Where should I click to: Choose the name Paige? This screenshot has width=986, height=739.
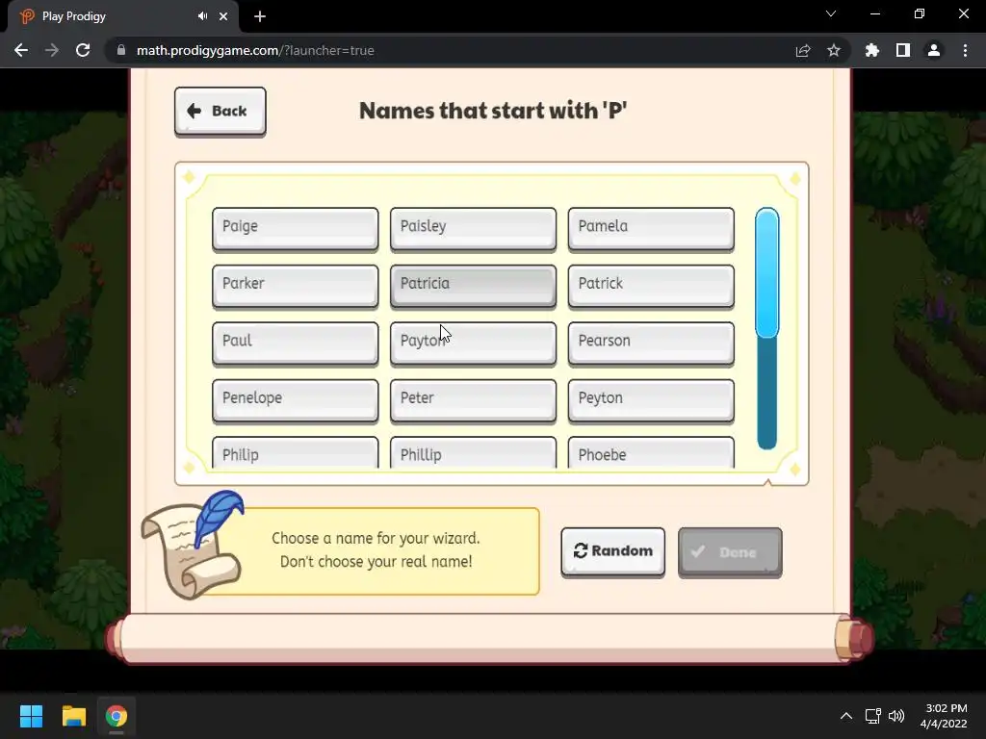click(x=295, y=229)
